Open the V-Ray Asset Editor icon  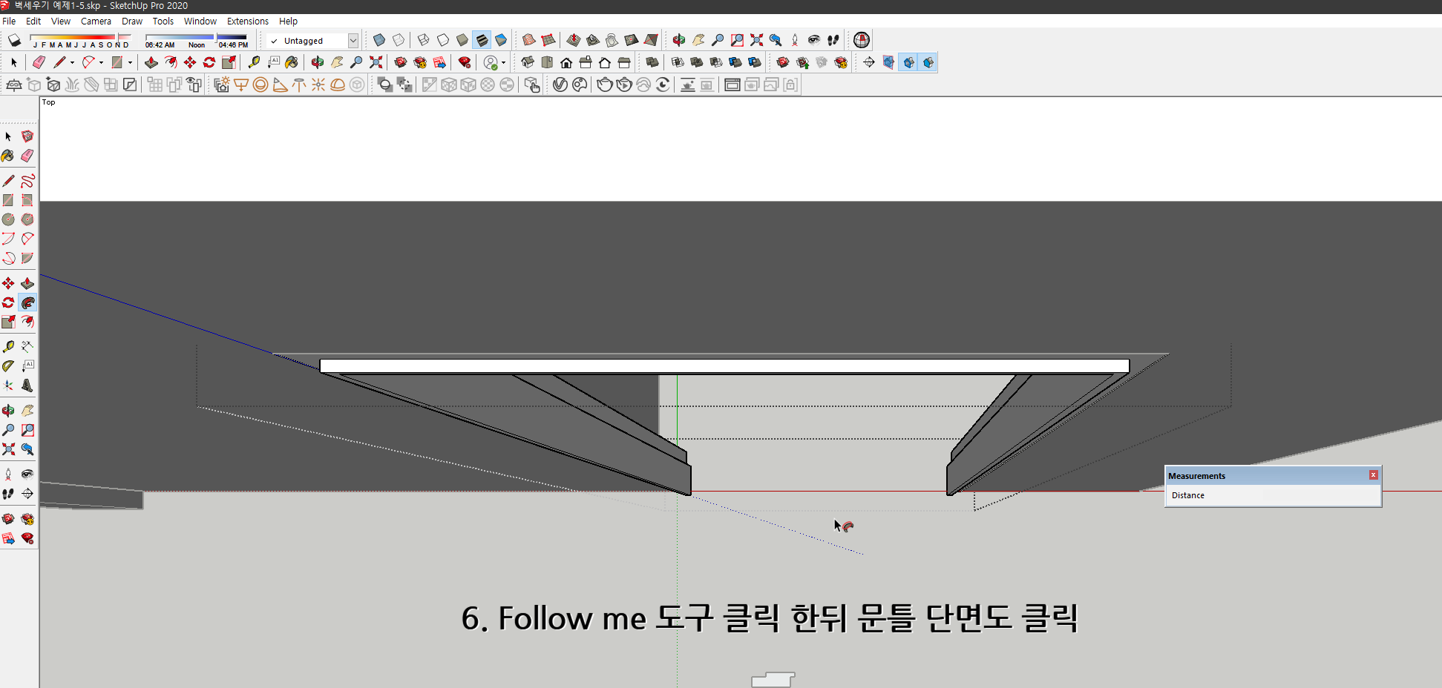click(560, 85)
